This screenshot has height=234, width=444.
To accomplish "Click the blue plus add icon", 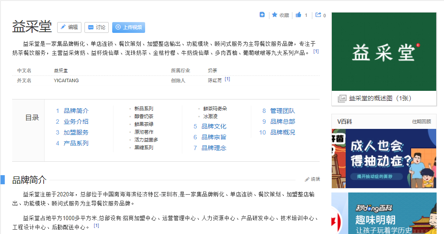I will coord(262,15).
